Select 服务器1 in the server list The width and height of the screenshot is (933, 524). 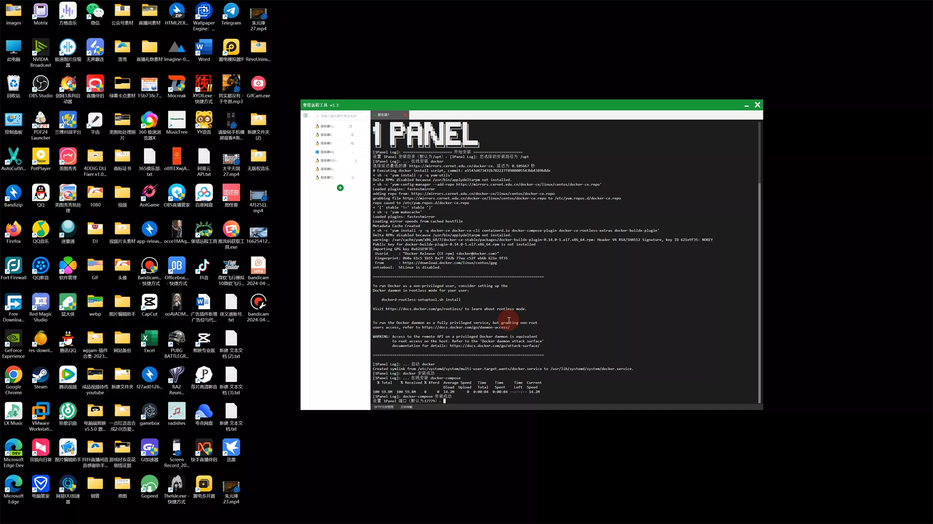327,126
